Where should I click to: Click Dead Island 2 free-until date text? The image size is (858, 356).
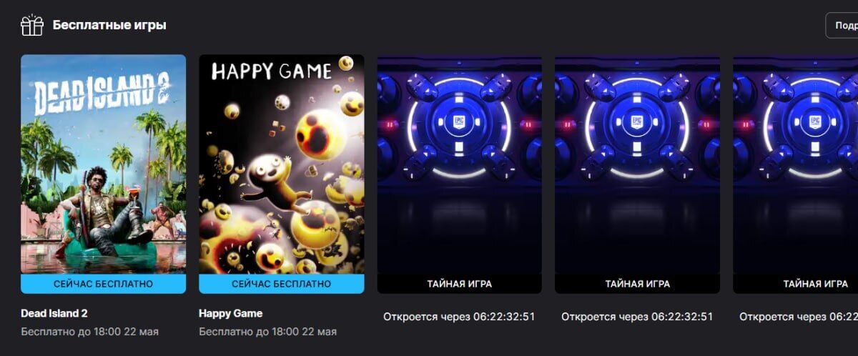tap(90, 332)
